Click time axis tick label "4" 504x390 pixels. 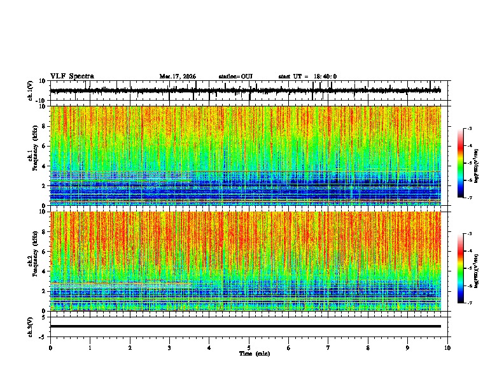pyautogui.click(x=209, y=348)
